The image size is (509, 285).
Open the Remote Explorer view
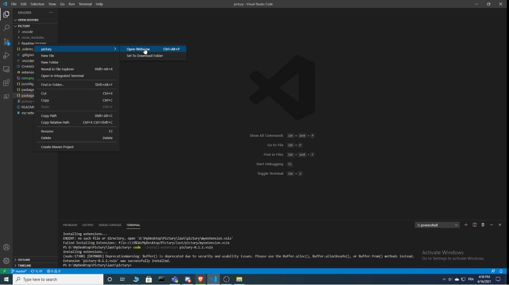click(x=6, y=69)
